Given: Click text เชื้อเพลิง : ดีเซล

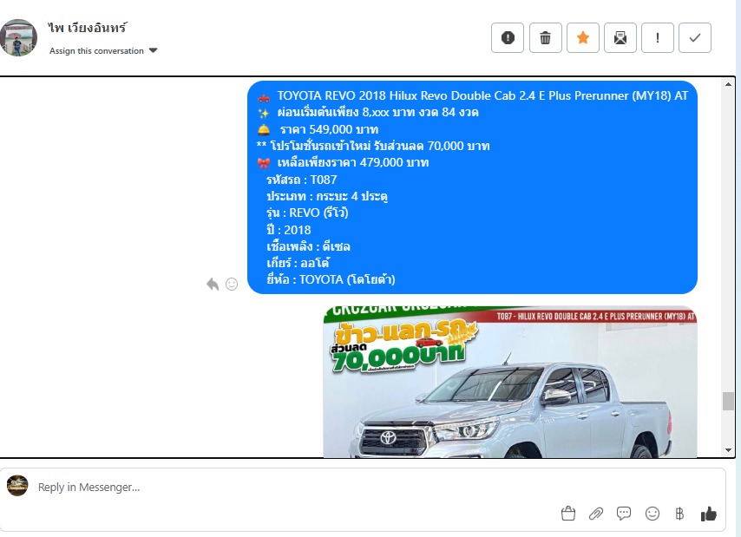Looking at the screenshot, I should click(308, 246).
